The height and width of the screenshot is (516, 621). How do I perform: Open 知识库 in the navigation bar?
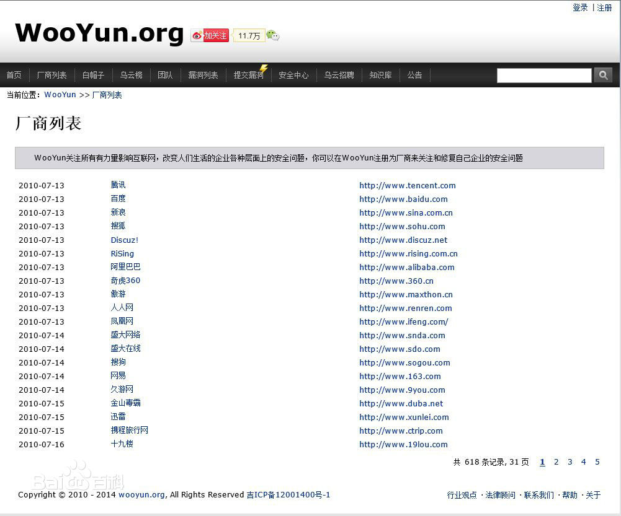380,75
